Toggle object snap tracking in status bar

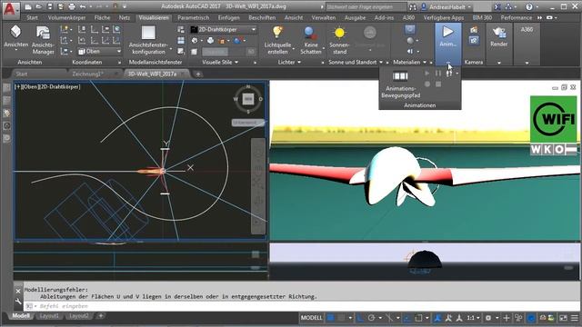pyautogui.click(x=407, y=318)
